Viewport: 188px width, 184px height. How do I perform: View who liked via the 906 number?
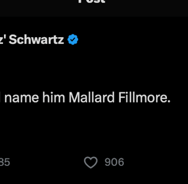click(x=114, y=162)
